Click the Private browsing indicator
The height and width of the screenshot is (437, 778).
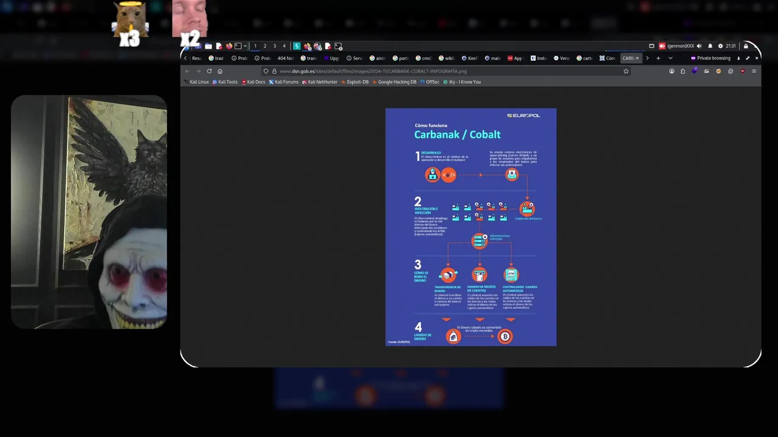711,58
